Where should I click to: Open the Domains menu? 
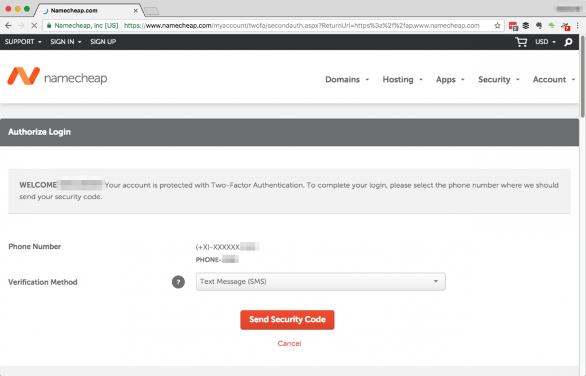pyautogui.click(x=347, y=80)
